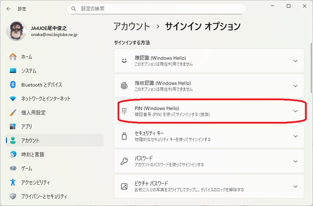
Task: Click search magnifier icon in 設定の検索
Action: 73,9
